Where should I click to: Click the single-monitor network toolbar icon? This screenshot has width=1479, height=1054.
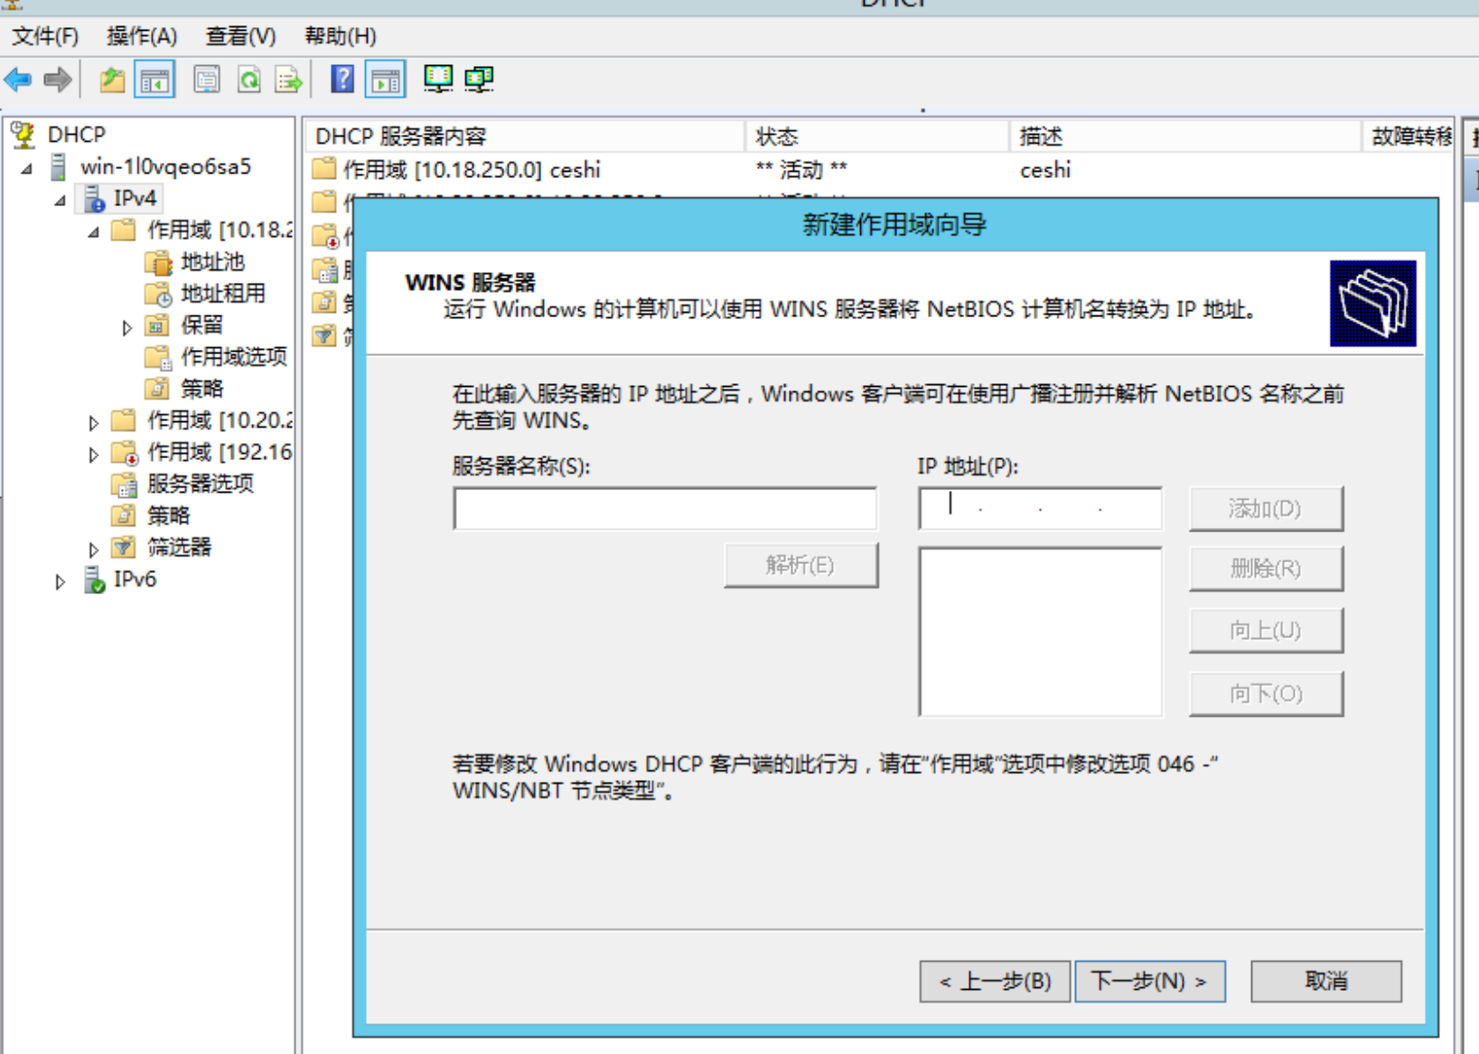pyautogui.click(x=438, y=80)
